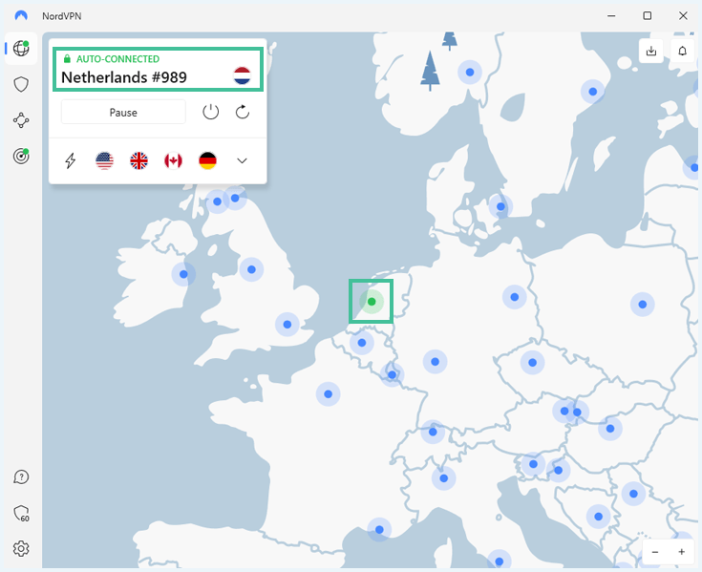
Task: Click the power disconnect icon
Action: click(210, 112)
